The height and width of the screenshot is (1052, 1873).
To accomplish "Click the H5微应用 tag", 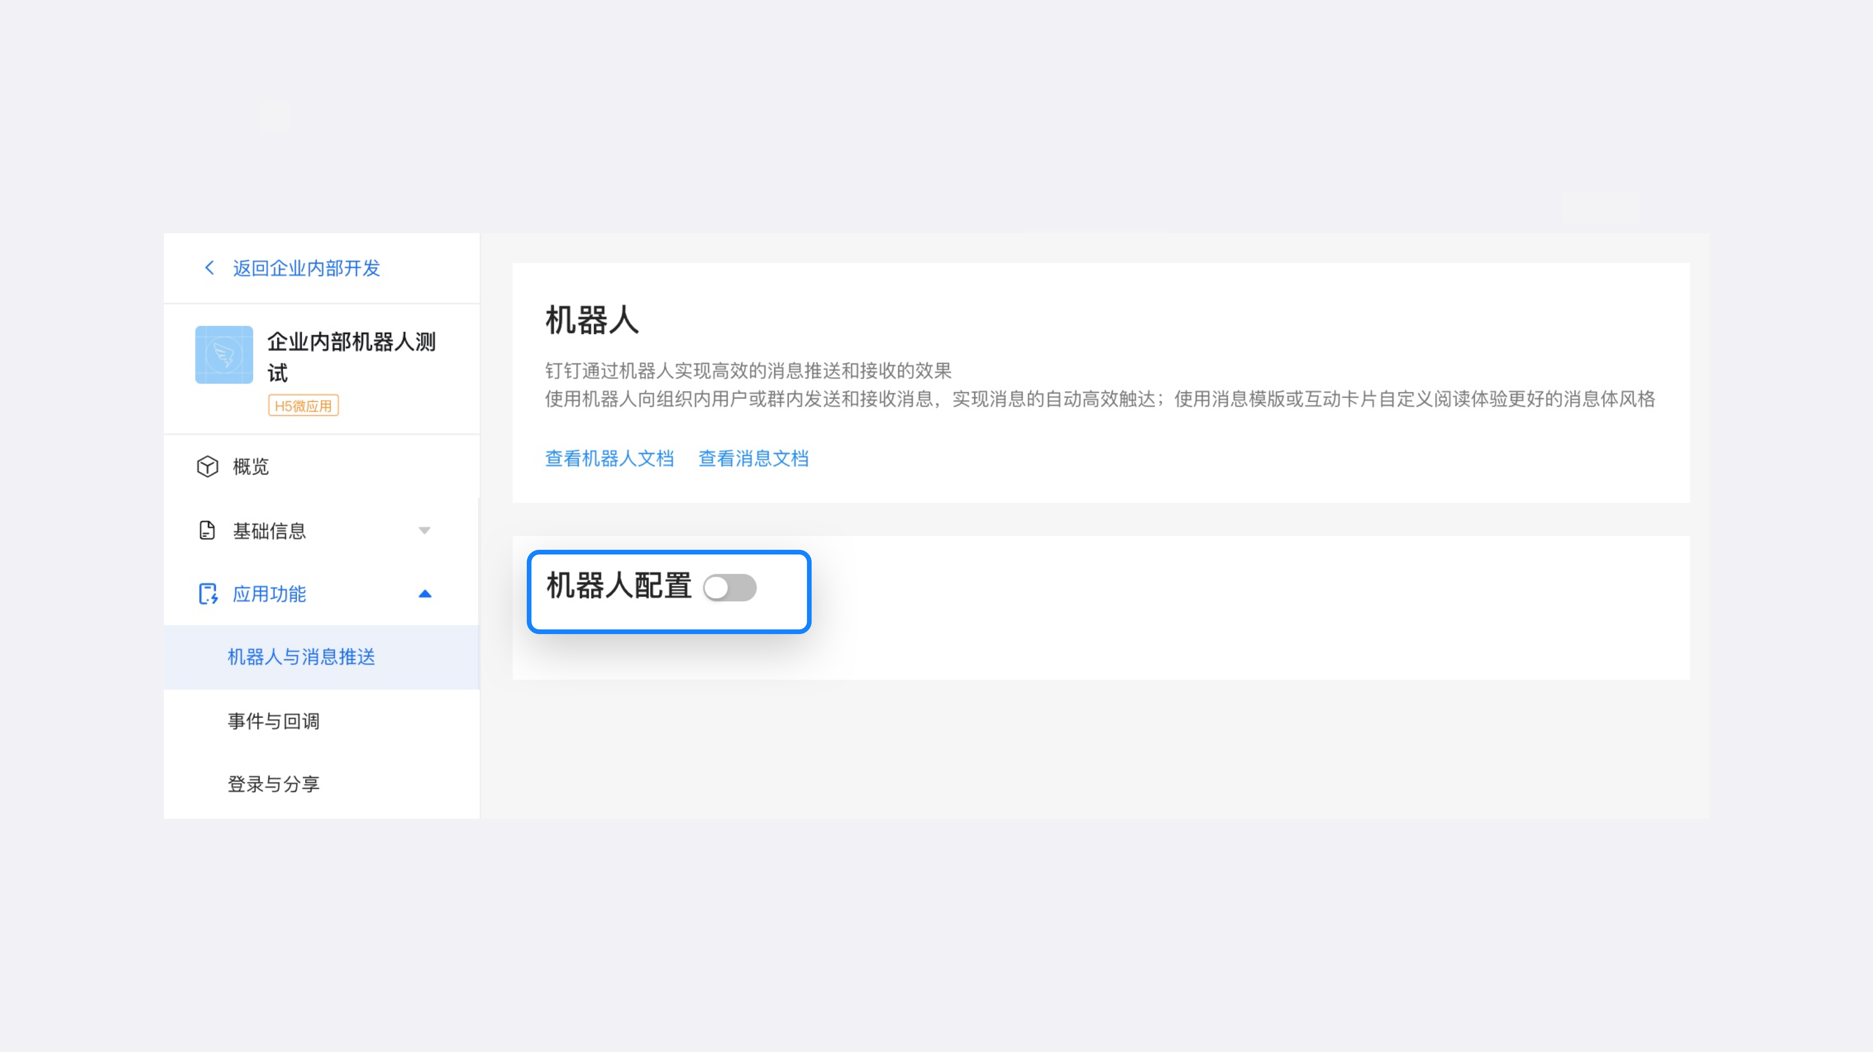I will tap(303, 406).
